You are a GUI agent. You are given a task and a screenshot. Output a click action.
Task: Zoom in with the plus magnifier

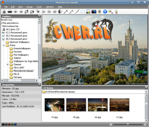pos(66,12)
